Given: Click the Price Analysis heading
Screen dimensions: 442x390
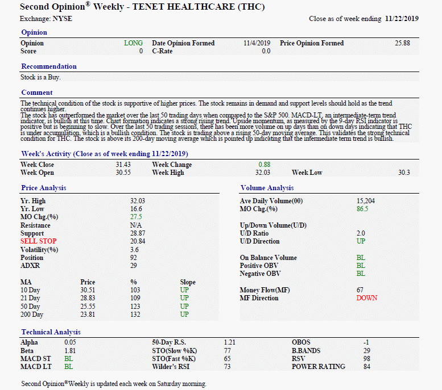Looking at the screenshot, I should pos(43,188).
